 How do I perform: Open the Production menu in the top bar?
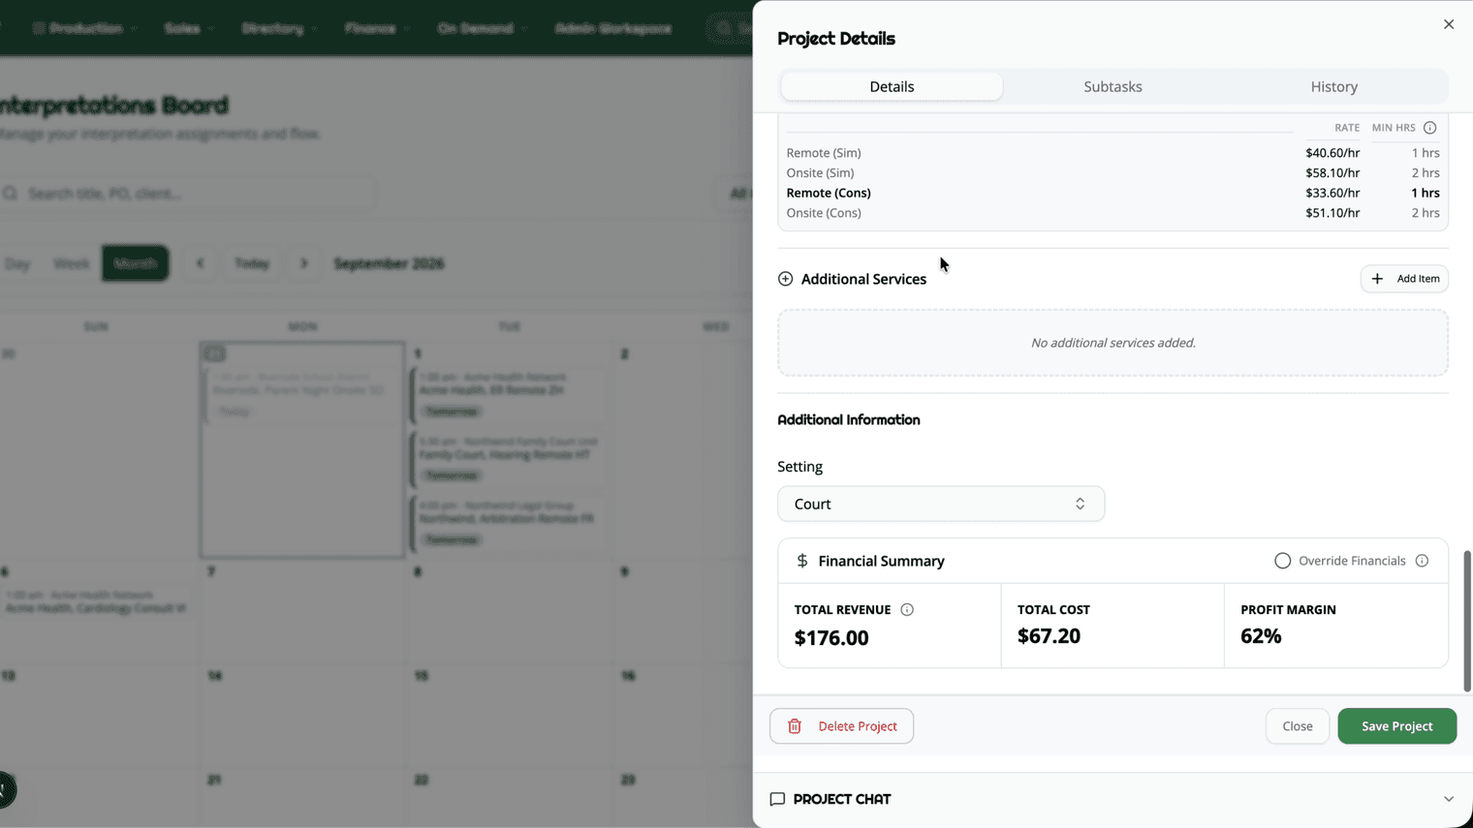pyautogui.click(x=85, y=28)
